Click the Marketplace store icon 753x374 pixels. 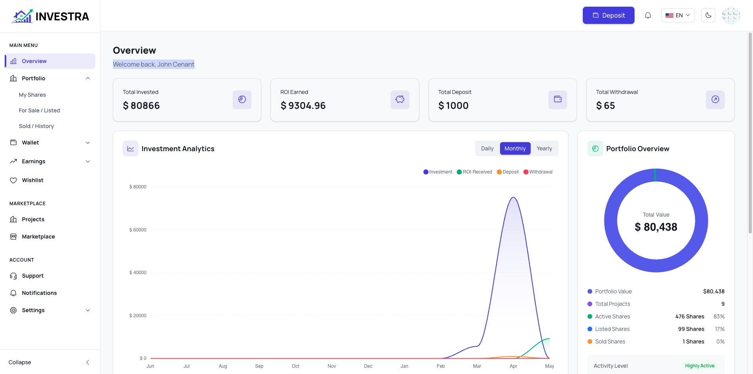click(13, 237)
